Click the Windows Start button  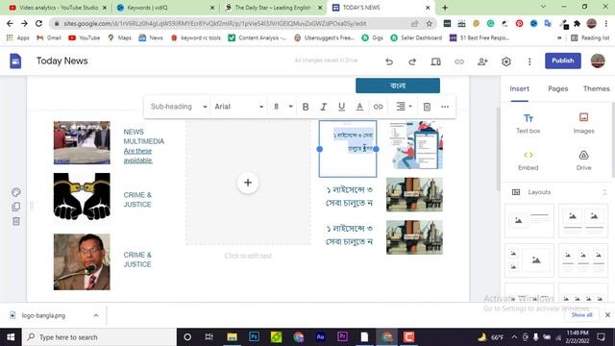pos(11,337)
